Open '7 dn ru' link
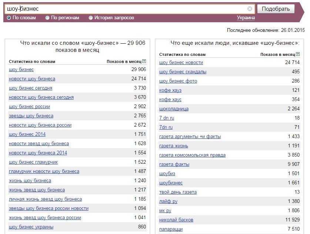This screenshot has height=234, width=310. [167, 118]
